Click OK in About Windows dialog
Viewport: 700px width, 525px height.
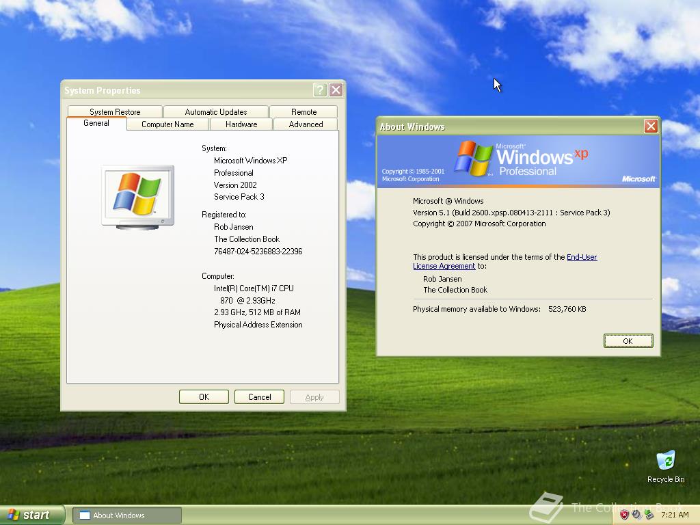(628, 340)
